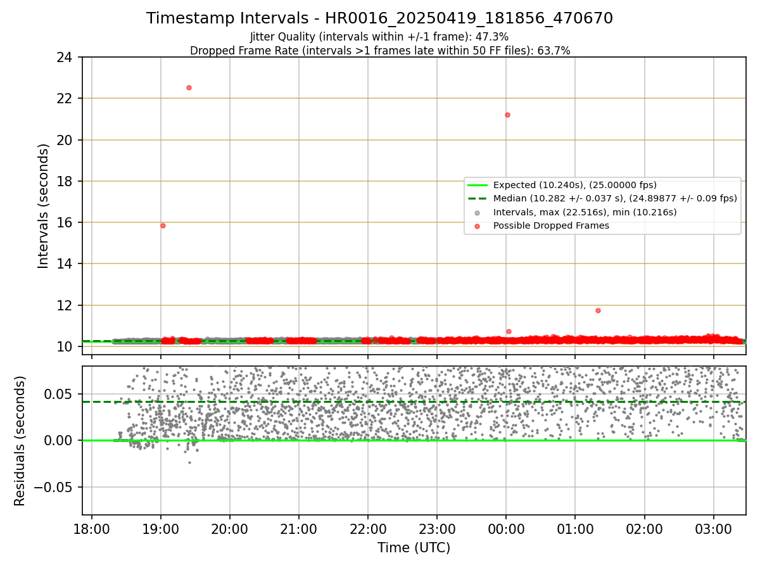Image resolution: width=760 pixels, height=570 pixels.
Task: Select the 'Dropped Frame Rate' 63.7% subtitle line
Action: pyautogui.click(x=380, y=51)
